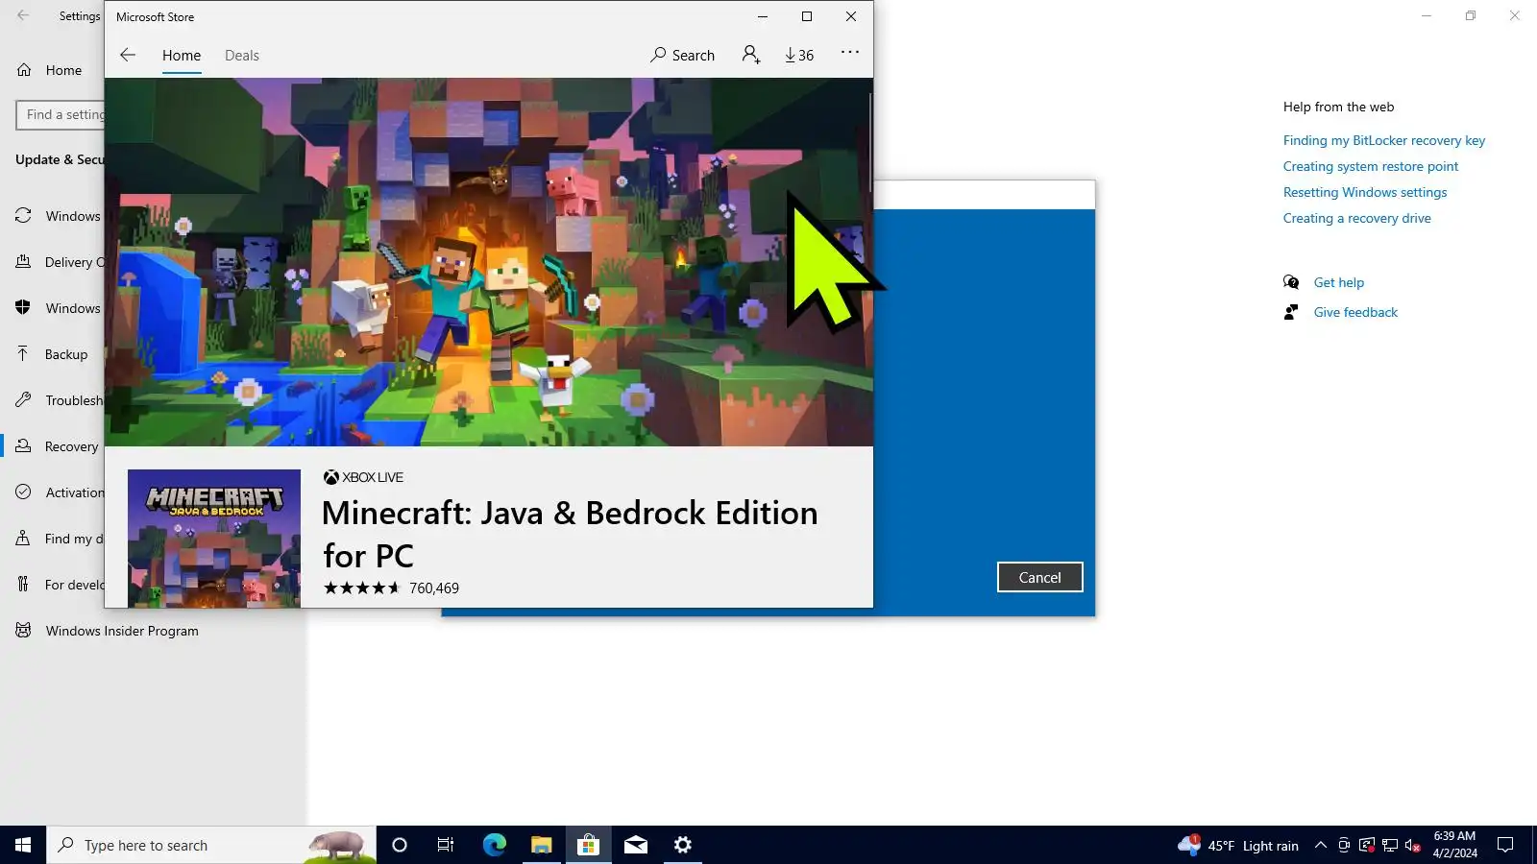Go back in Microsoft Store
The image size is (1537, 864).
[128, 55]
